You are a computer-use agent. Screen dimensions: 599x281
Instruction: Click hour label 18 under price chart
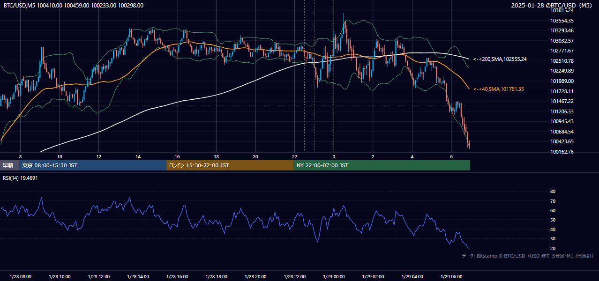pyautogui.click(x=216, y=156)
